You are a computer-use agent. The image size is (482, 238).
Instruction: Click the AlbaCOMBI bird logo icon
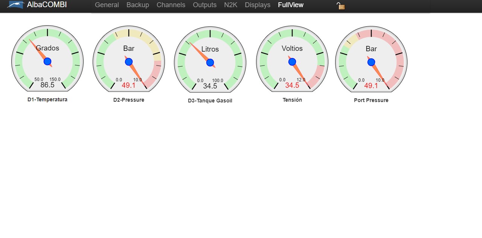point(15,5)
